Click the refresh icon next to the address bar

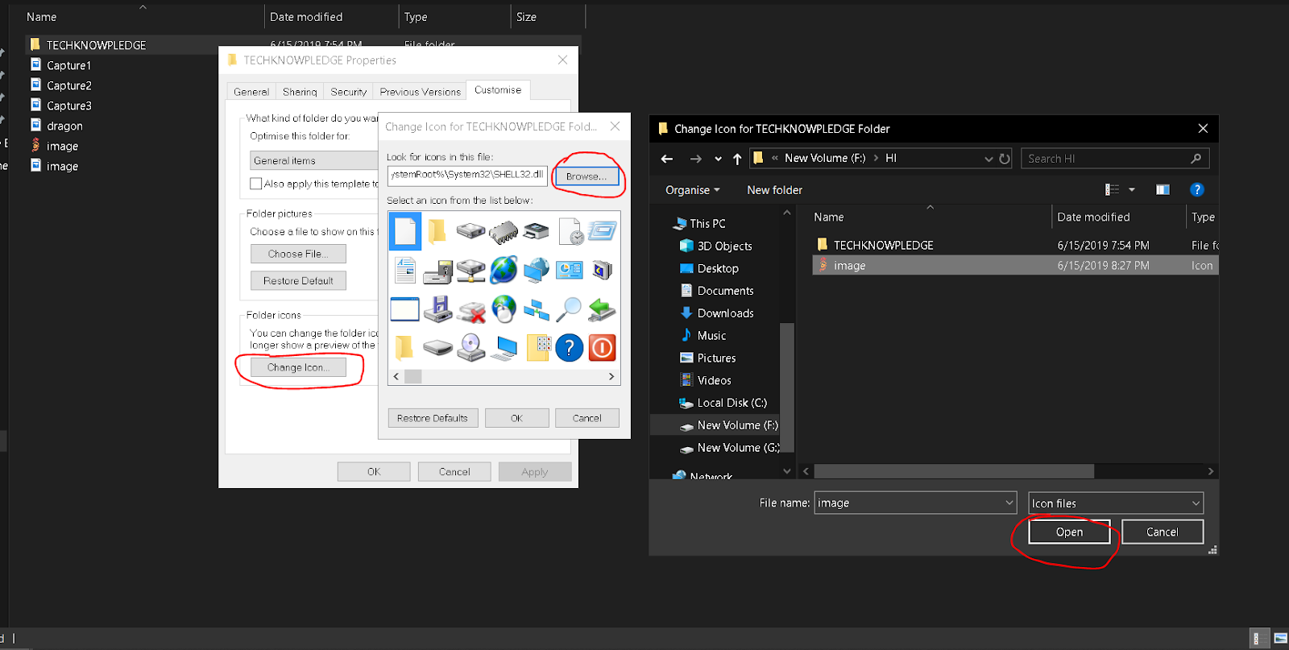tap(1005, 159)
